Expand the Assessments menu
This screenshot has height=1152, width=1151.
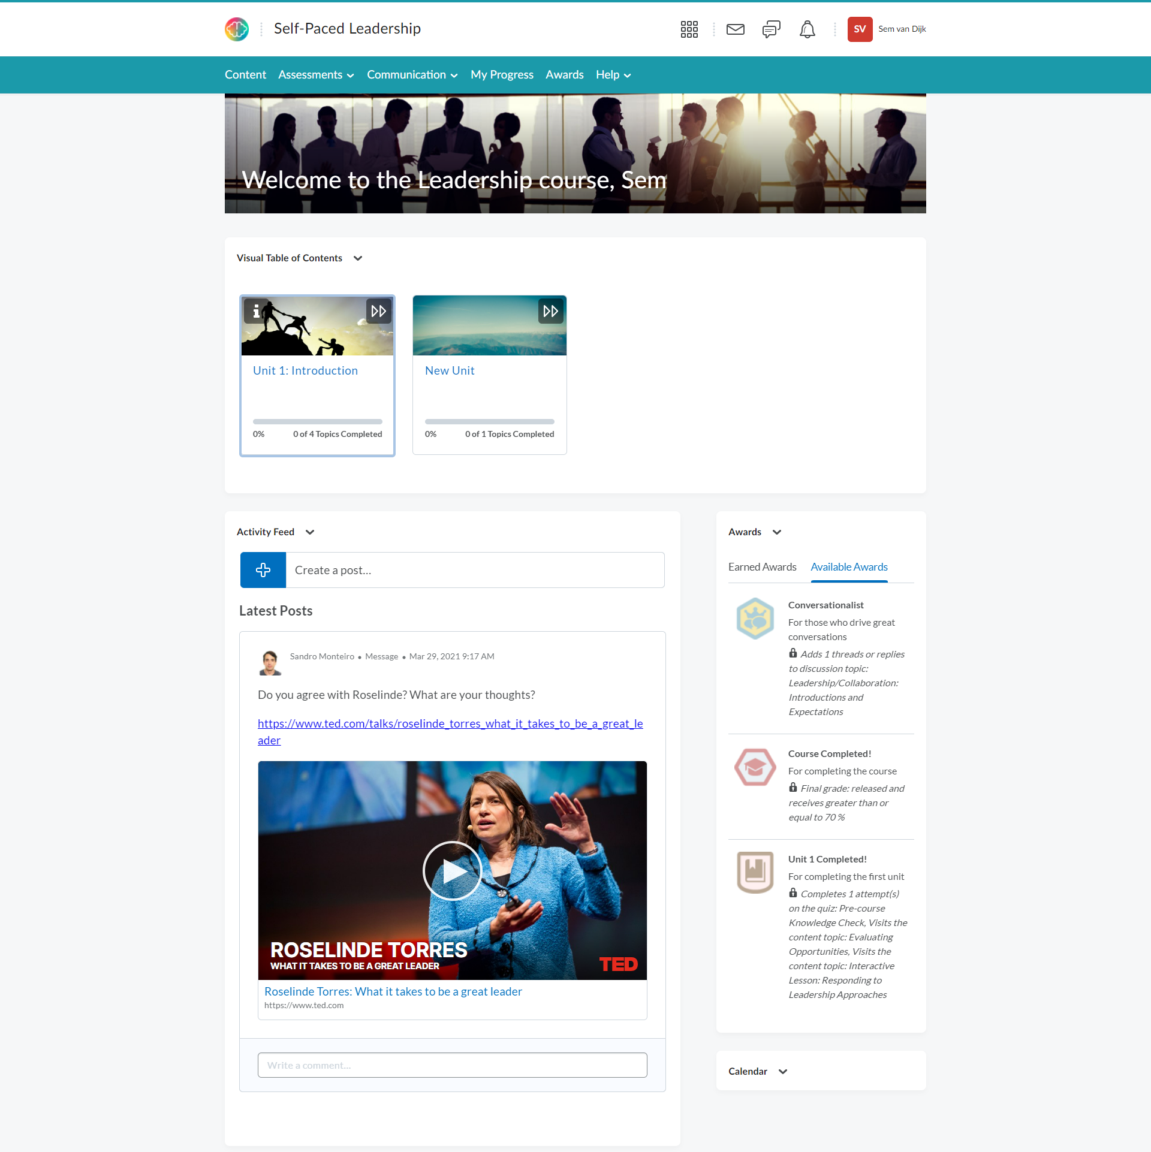tap(317, 75)
